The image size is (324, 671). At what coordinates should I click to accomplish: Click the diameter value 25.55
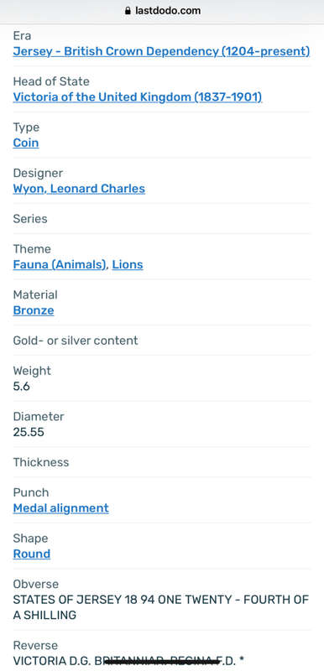(29, 432)
